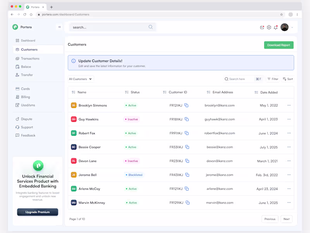Open the settings gear icon
This screenshot has width=310, height=233.
[x=269, y=27]
